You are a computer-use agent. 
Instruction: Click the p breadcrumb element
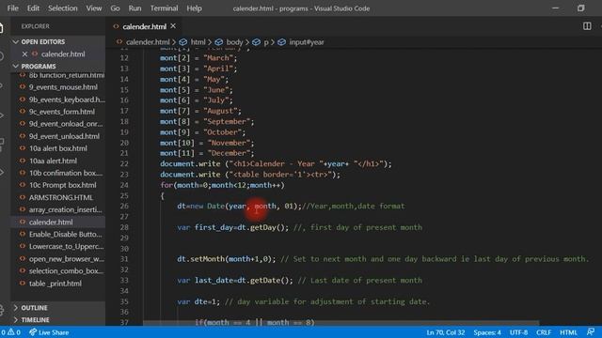coord(266,42)
